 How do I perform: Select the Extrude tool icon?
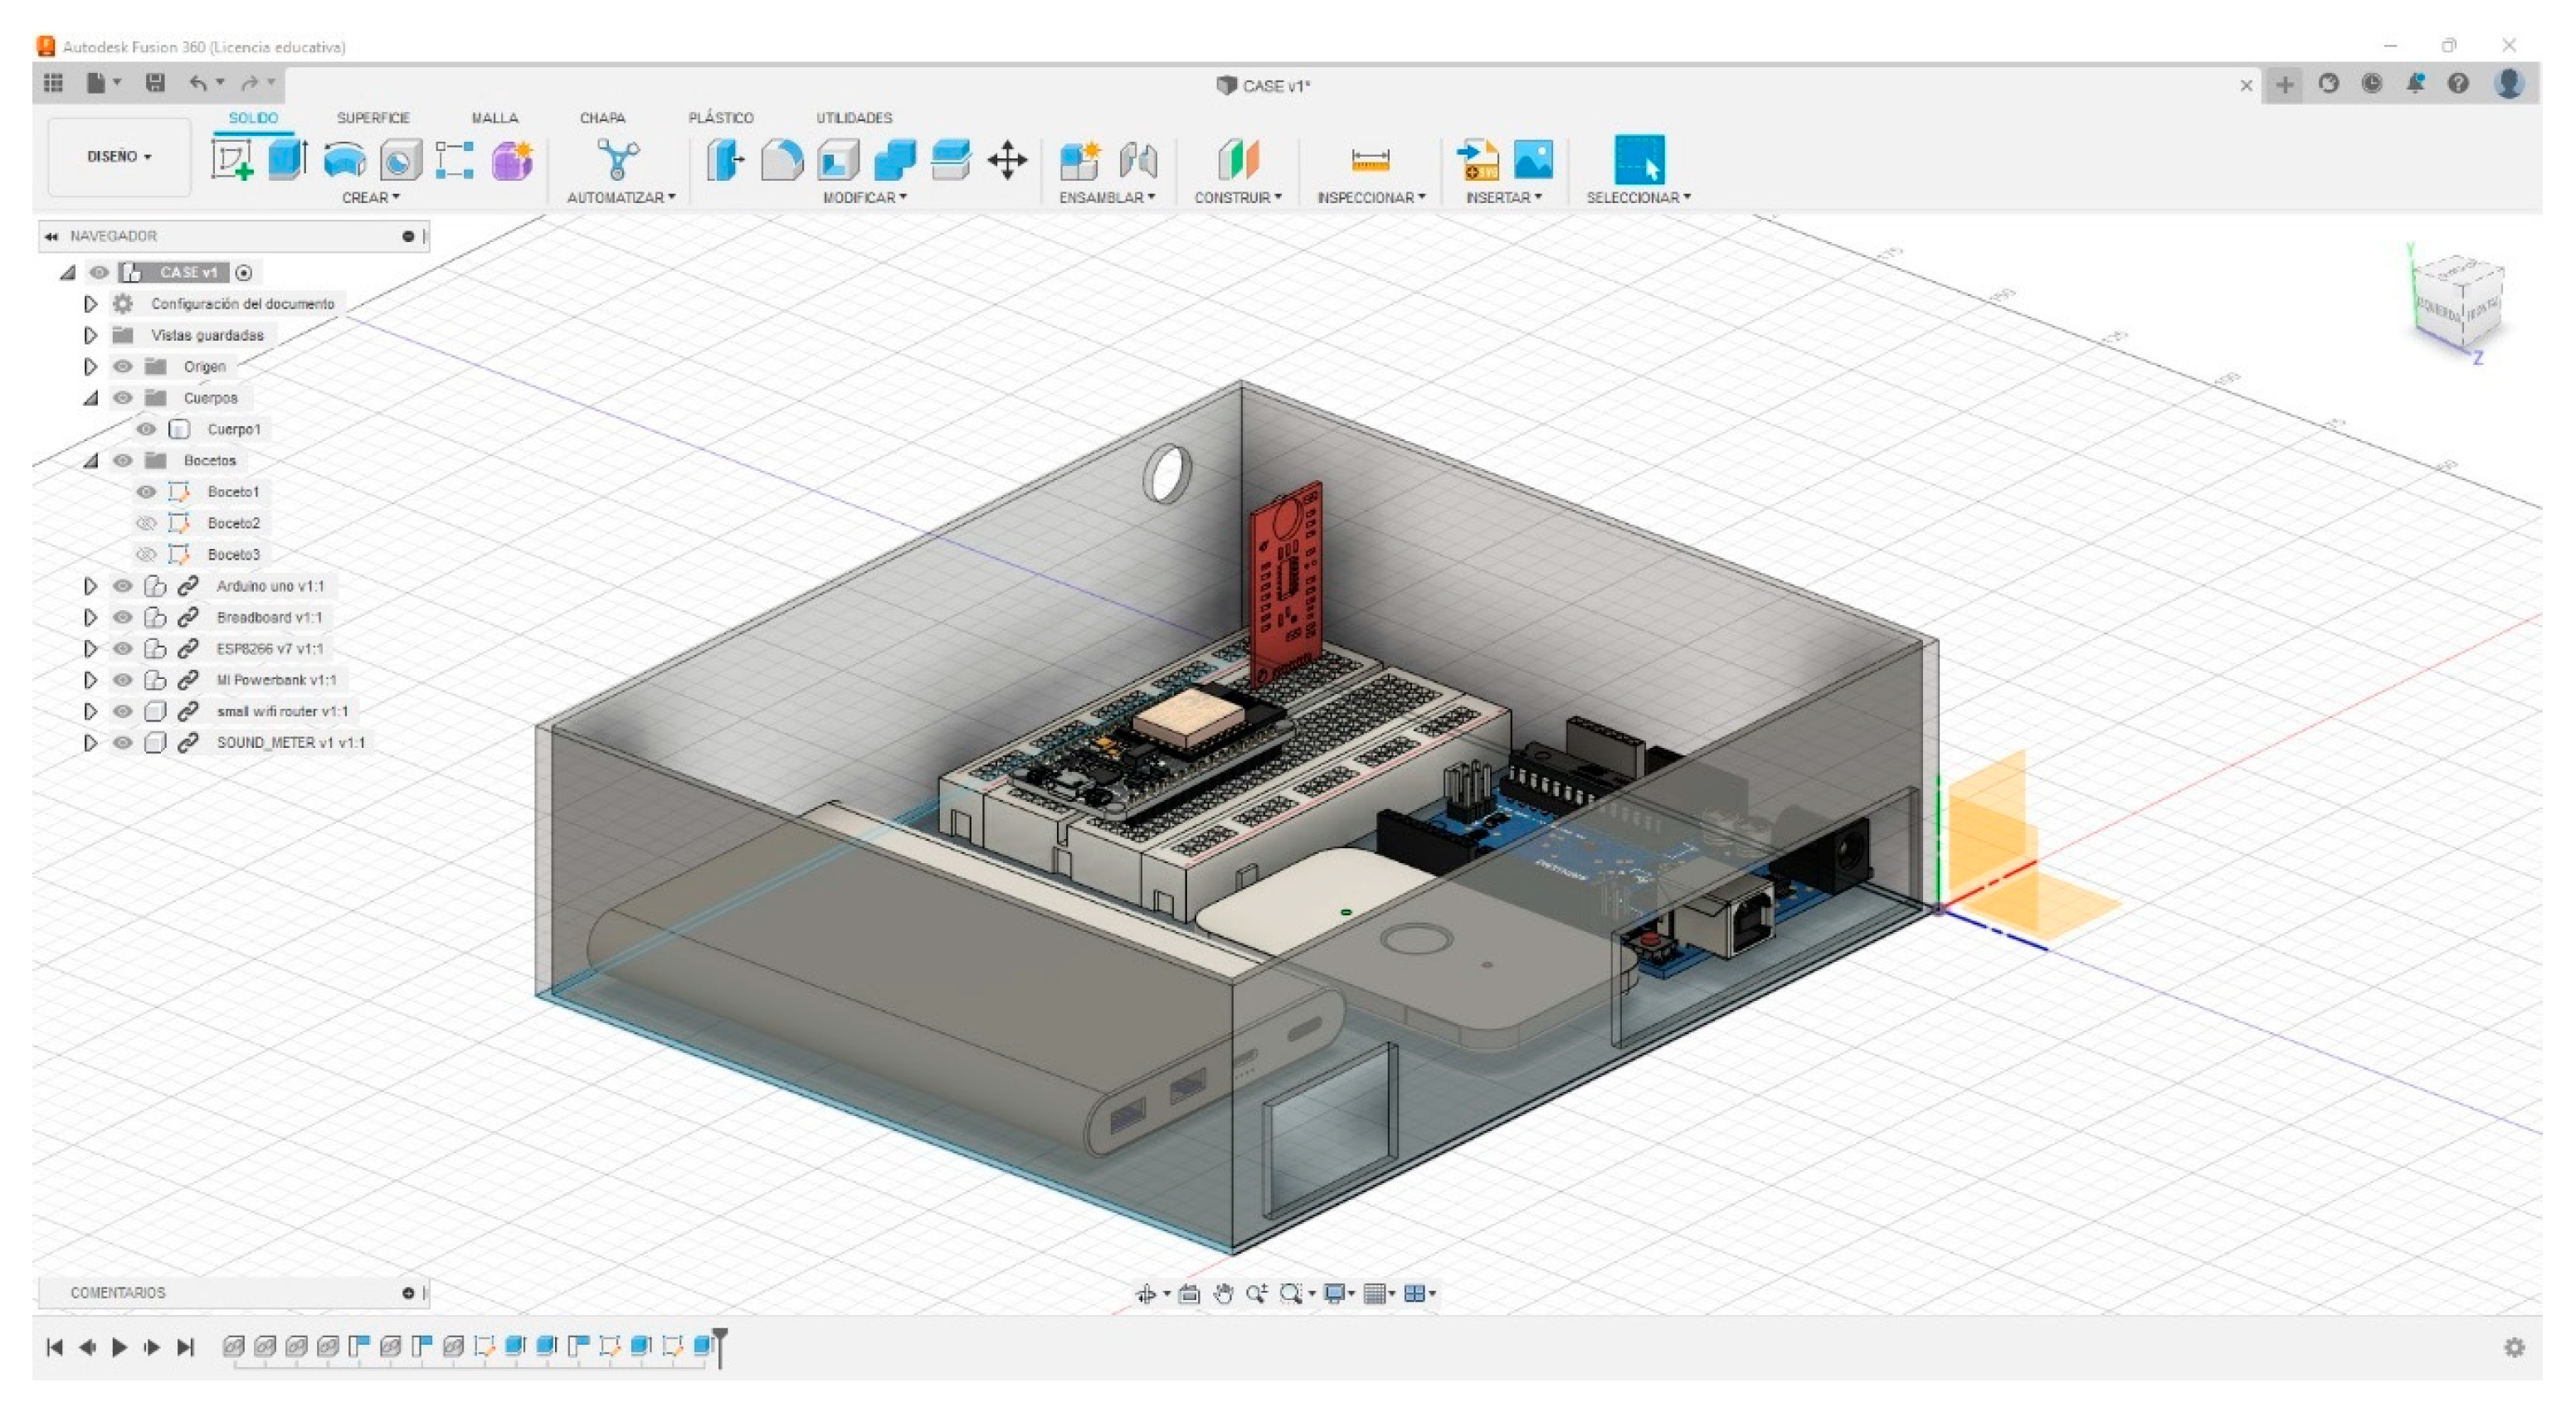point(287,159)
